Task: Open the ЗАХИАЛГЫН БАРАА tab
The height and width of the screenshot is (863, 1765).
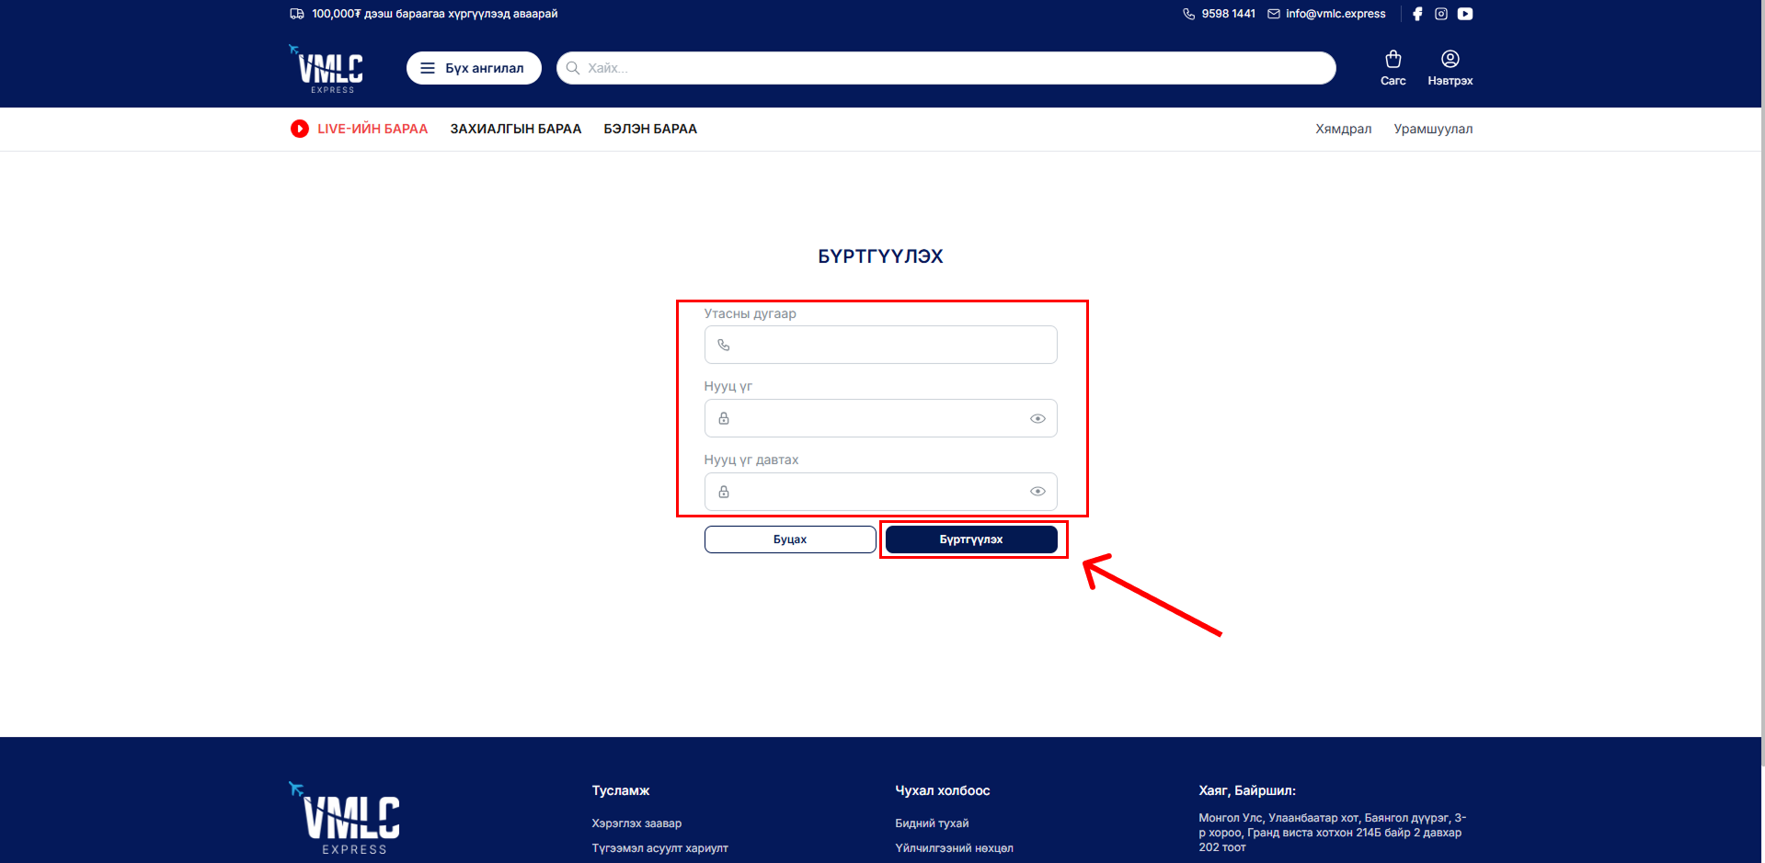Action: pos(515,129)
